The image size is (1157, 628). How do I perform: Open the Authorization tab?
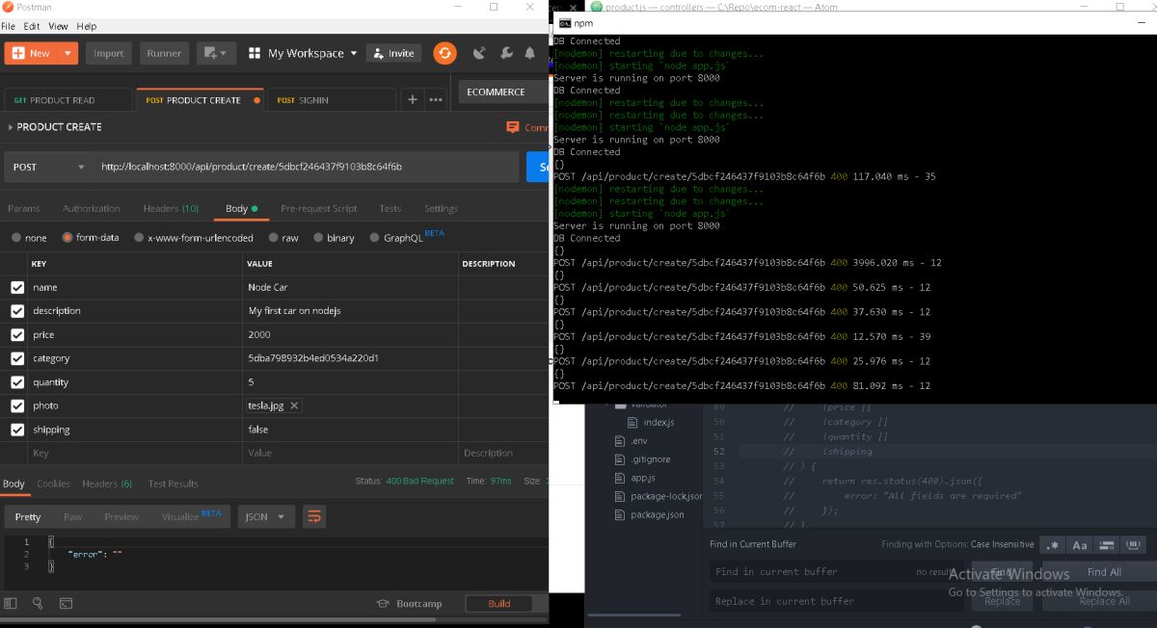(x=92, y=208)
